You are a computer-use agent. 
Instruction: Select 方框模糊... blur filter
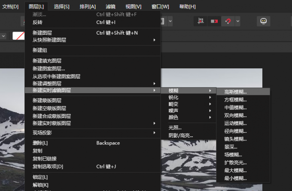point(243,100)
